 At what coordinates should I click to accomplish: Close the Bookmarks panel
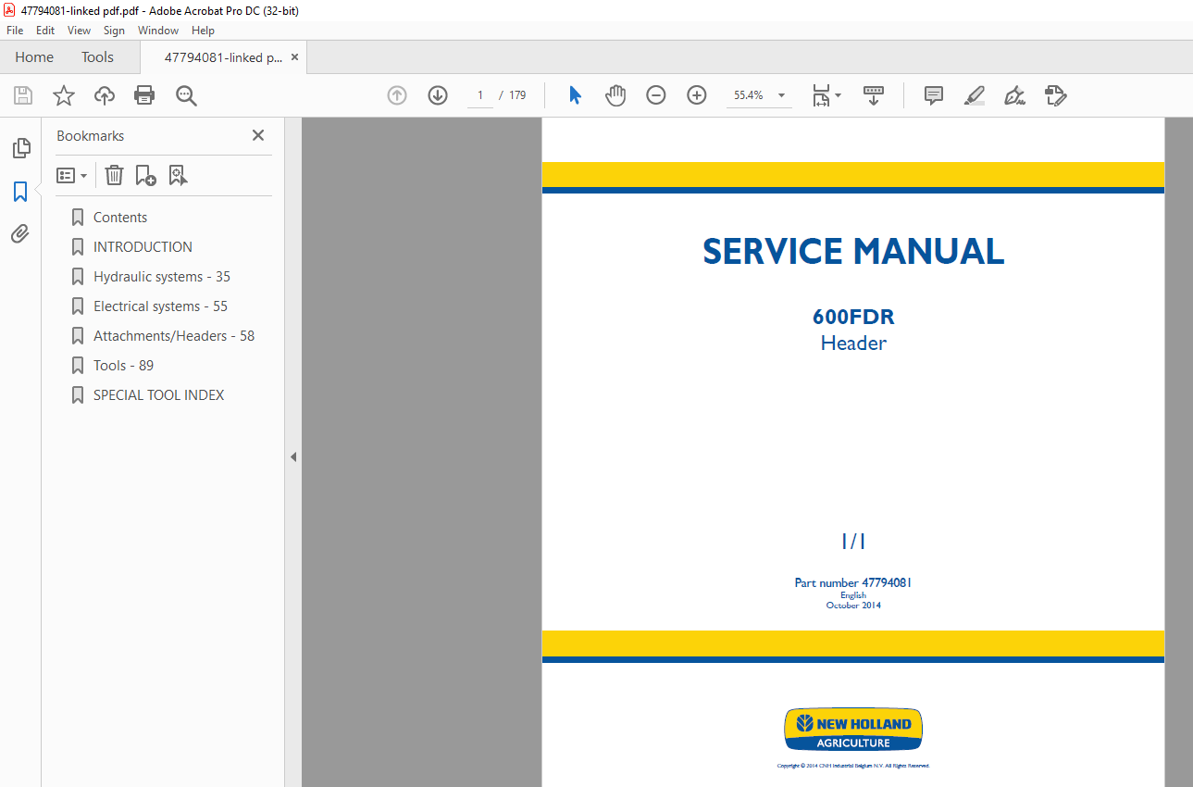(x=258, y=135)
